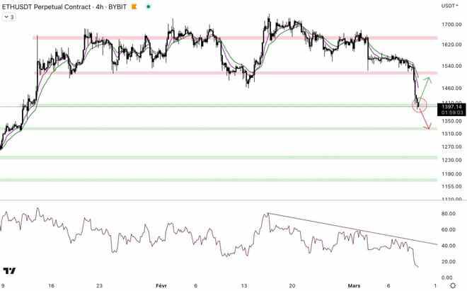
Task: Click the RSI 40.00 scale label
Action: (448, 246)
